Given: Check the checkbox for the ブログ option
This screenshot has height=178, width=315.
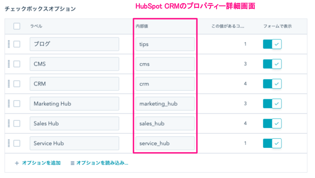Looking at the screenshot, I should (17, 44).
